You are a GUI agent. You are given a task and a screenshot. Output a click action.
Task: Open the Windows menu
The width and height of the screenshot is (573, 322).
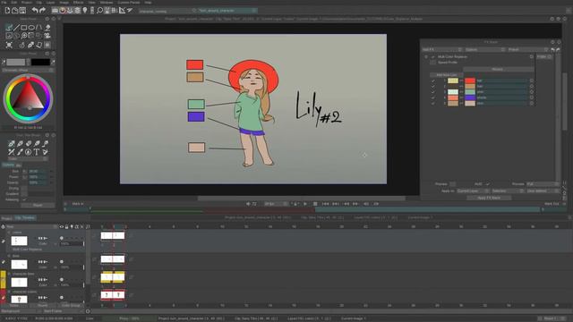(107, 2)
